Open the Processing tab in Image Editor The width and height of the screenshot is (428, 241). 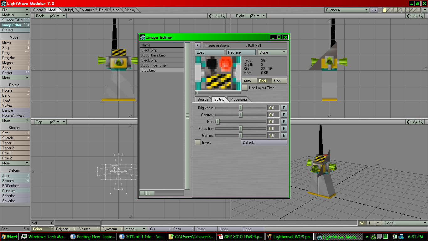pyautogui.click(x=238, y=99)
